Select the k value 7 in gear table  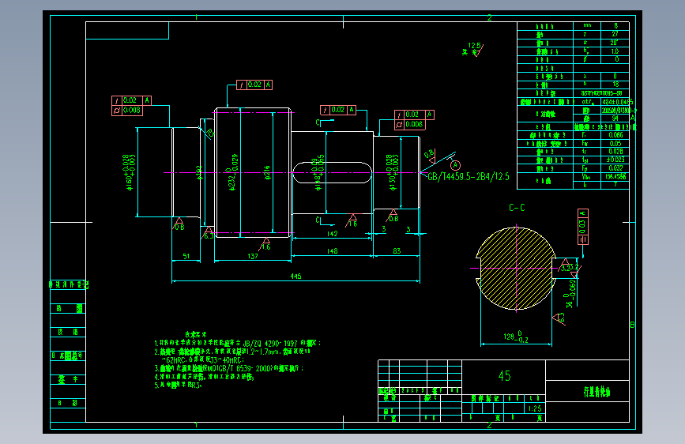click(615, 184)
